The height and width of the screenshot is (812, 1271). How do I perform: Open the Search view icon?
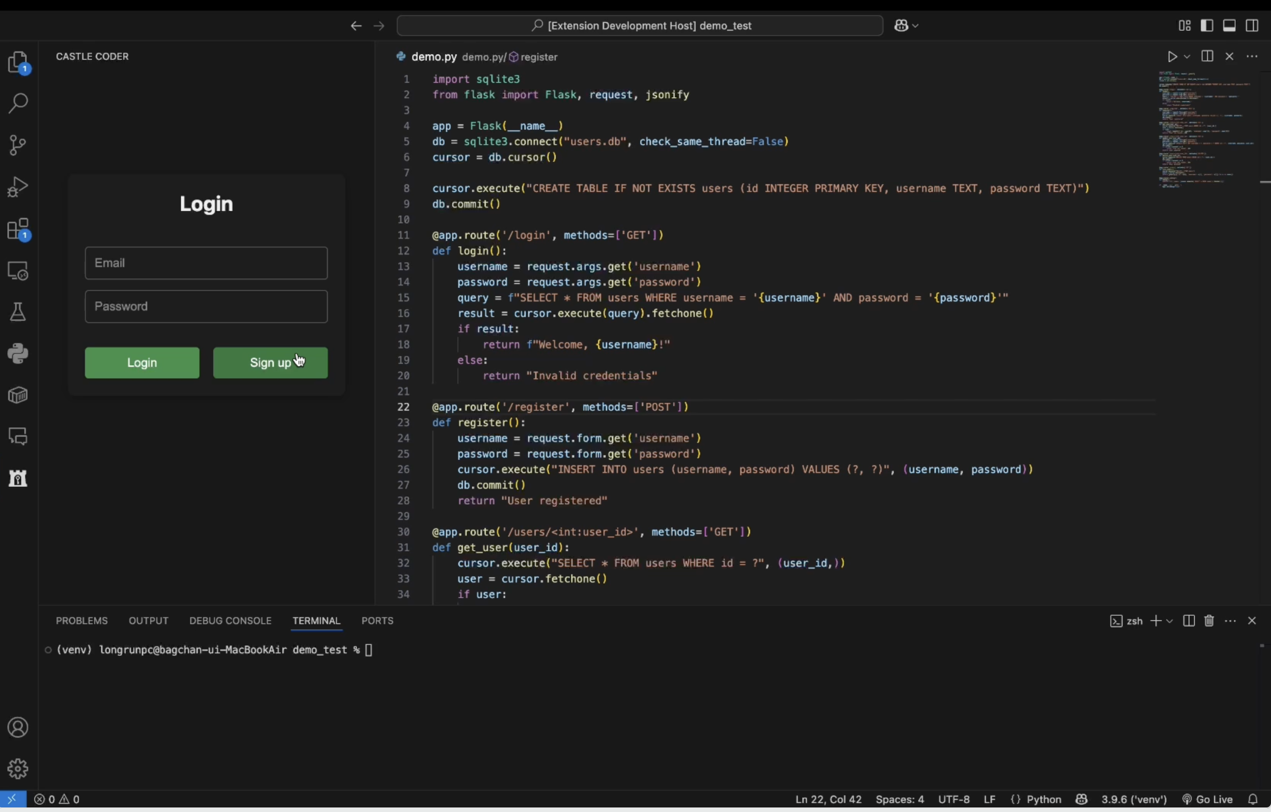tap(18, 104)
